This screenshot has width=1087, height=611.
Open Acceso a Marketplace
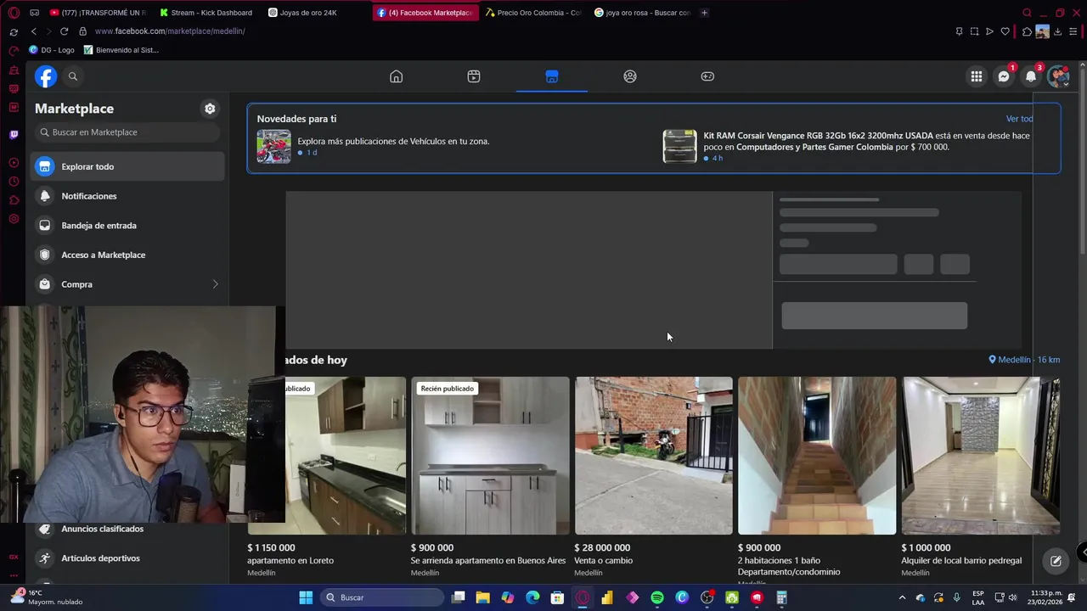pyautogui.click(x=127, y=255)
